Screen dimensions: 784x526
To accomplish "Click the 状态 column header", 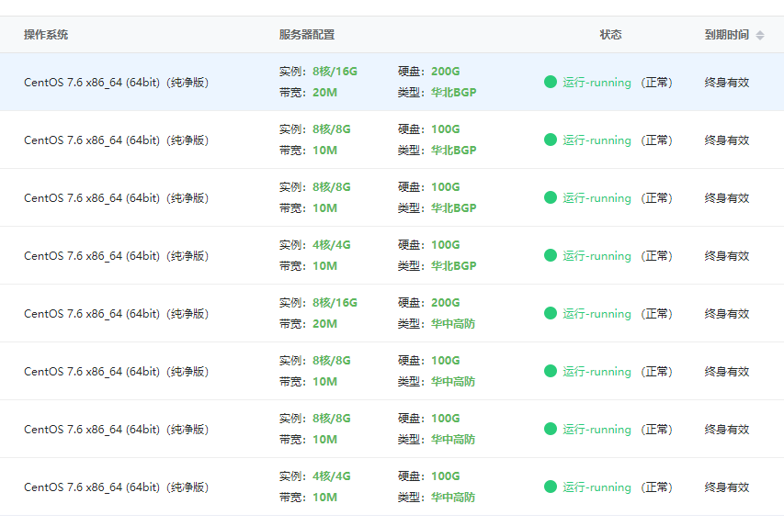I will pyautogui.click(x=610, y=35).
